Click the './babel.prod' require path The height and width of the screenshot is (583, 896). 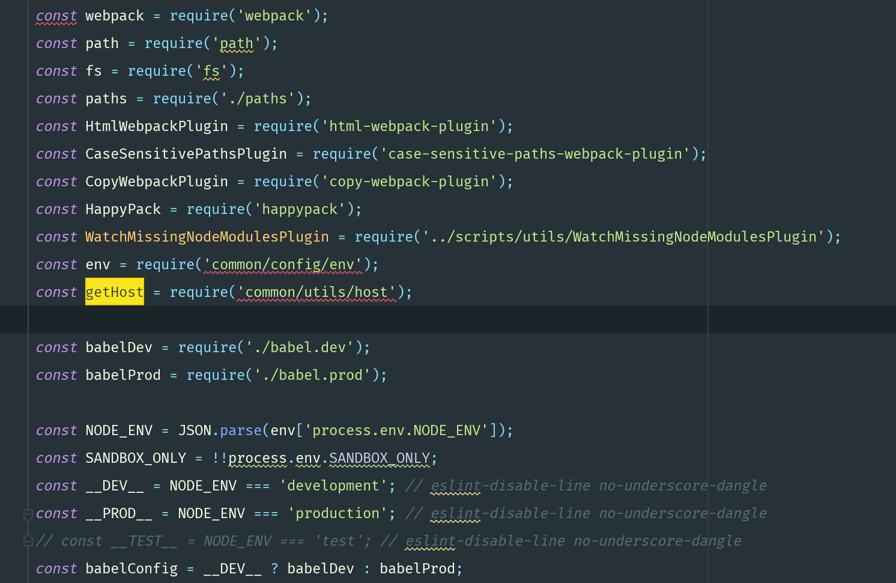coord(312,375)
